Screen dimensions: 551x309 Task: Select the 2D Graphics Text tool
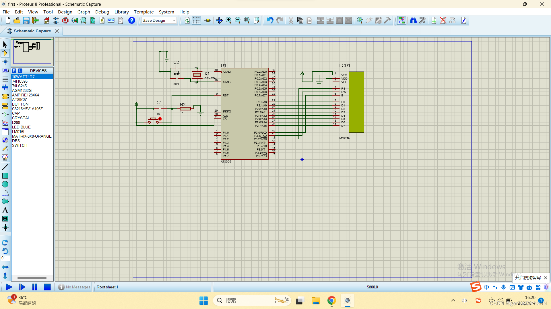point(5,210)
